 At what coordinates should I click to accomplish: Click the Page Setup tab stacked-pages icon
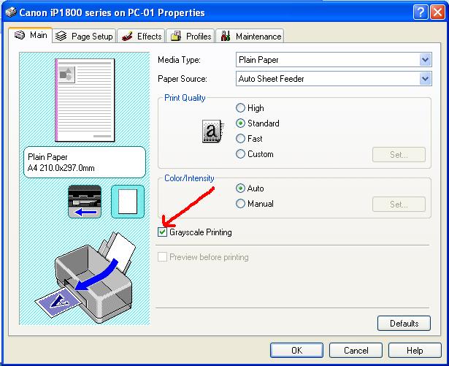(x=61, y=36)
